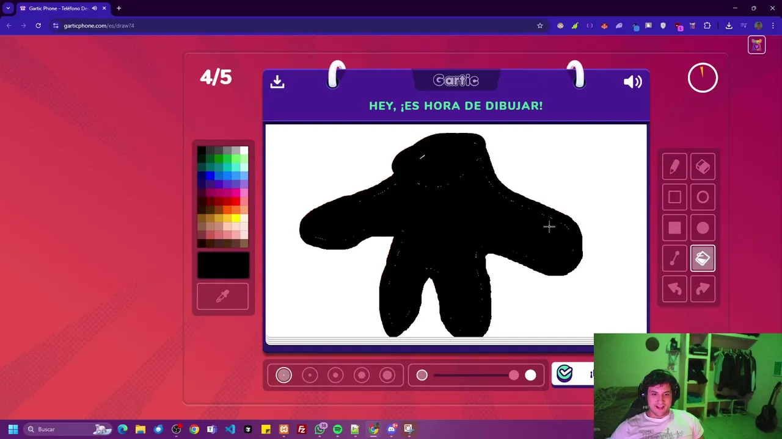This screenshot has height=439, width=782.
Task: Select the second brush thickness
Action: [x=310, y=375]
